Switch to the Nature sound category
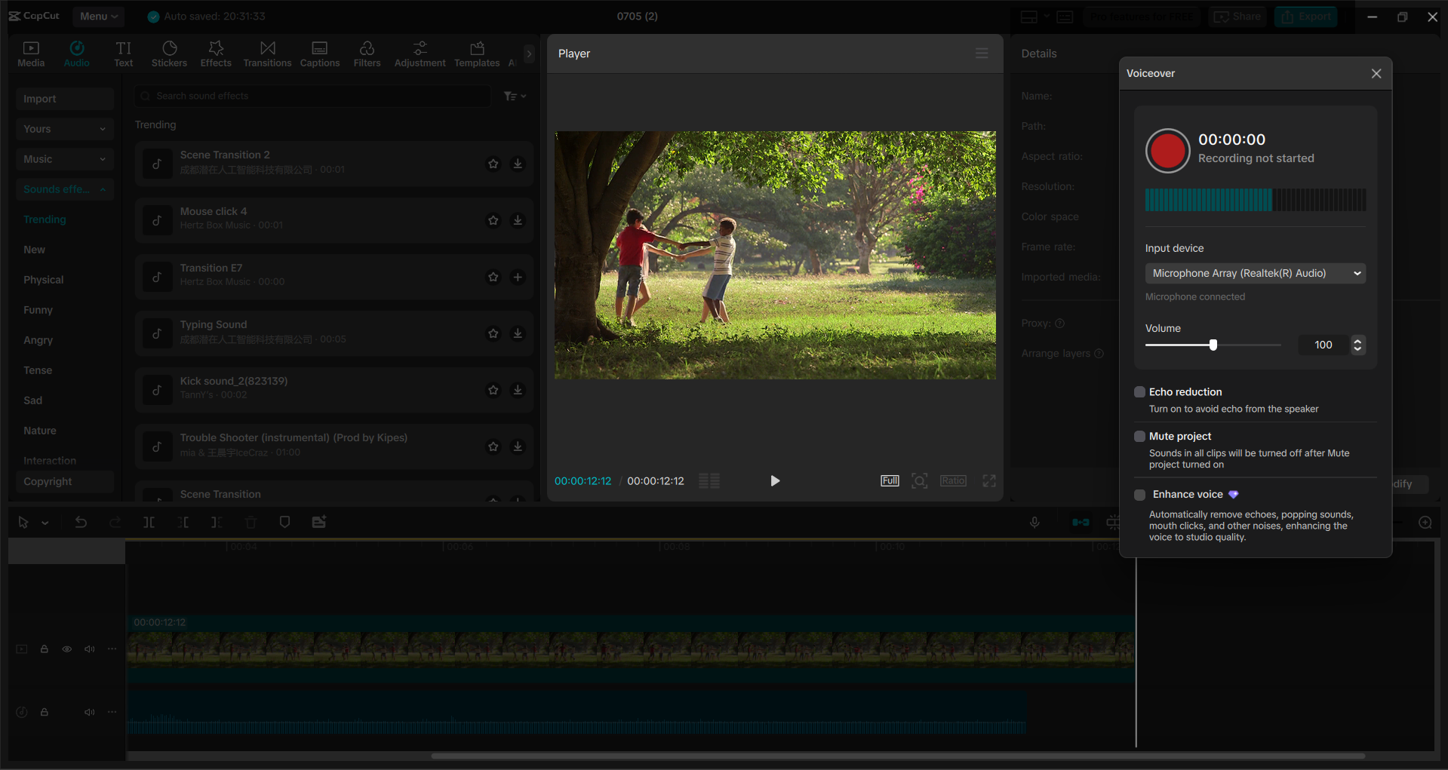The image size is (1448, 770). pyautogui.click(x=39, y=430)
